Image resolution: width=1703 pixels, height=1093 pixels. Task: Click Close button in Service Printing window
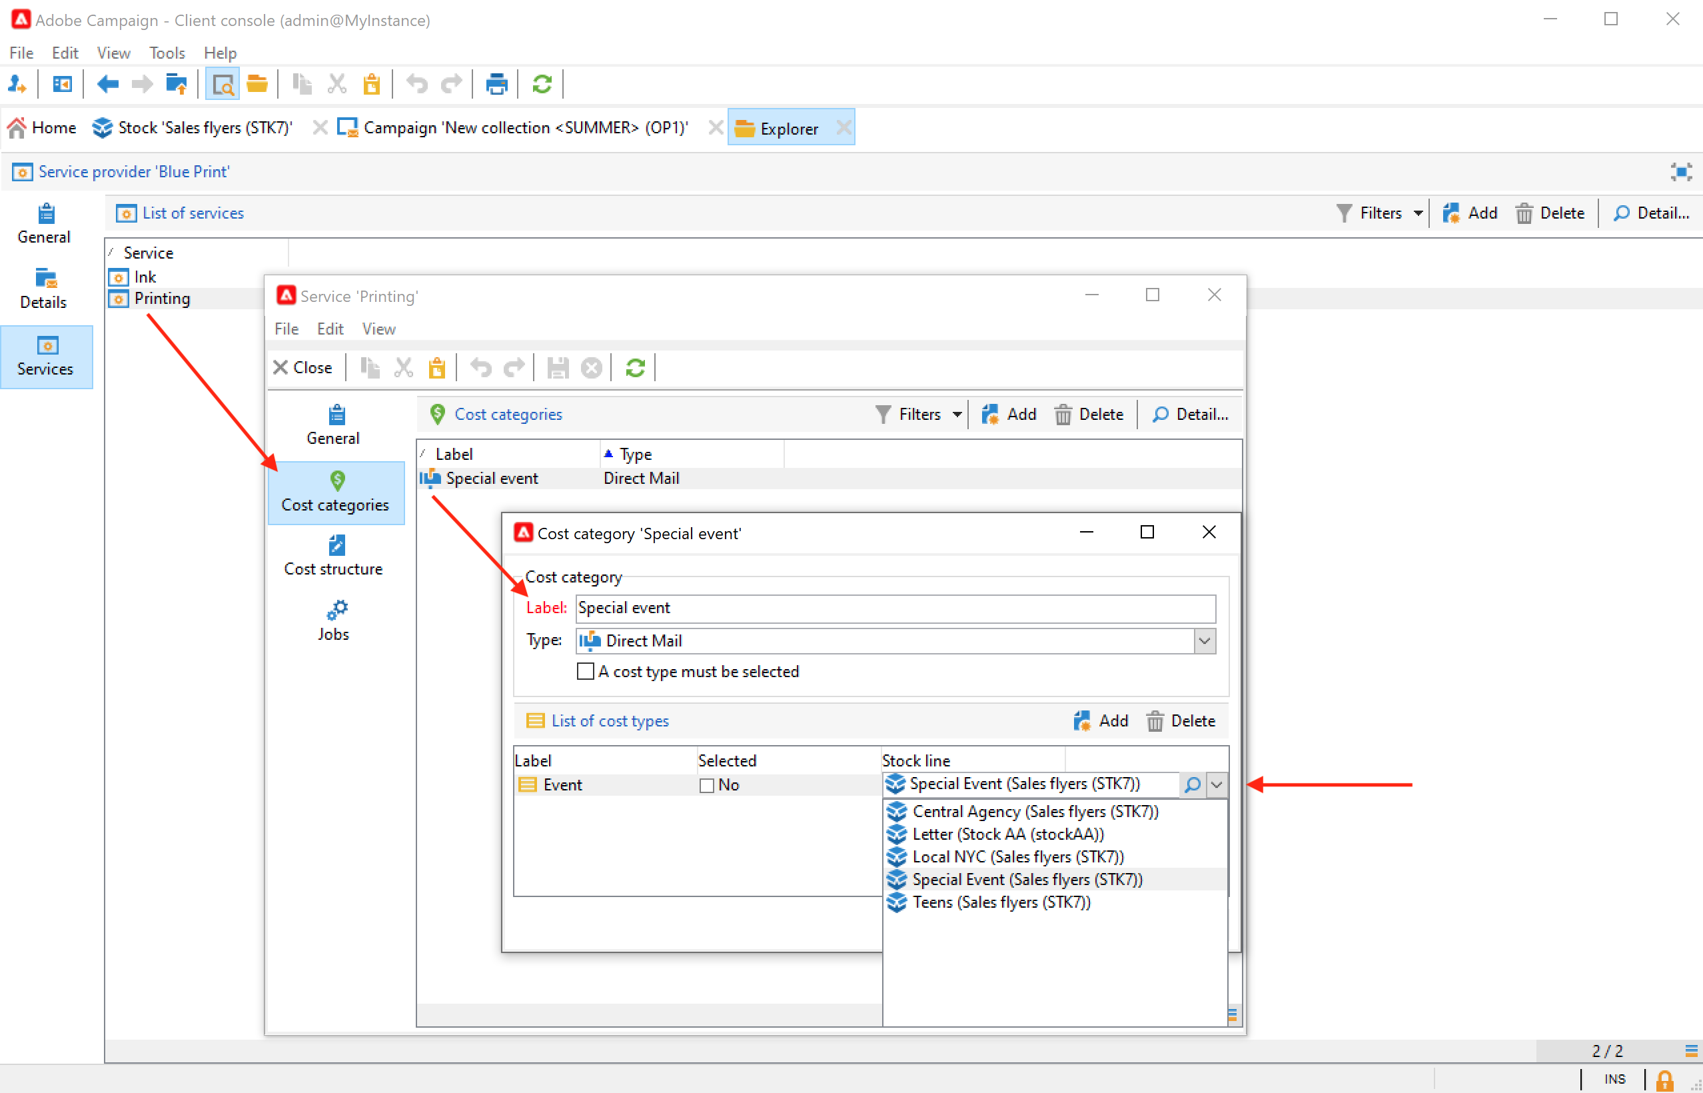303,368
